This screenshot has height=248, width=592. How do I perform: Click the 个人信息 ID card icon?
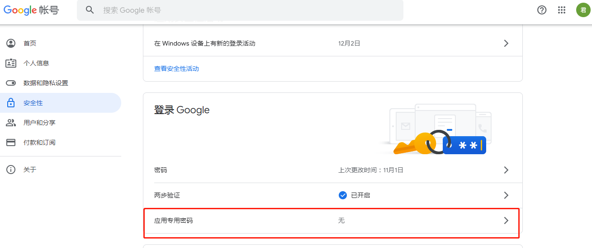click(x=11, y=63)
